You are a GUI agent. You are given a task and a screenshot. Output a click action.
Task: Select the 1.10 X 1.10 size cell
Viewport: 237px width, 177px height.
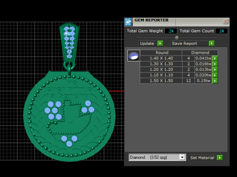pyautogui.click(x=161, y=75)
